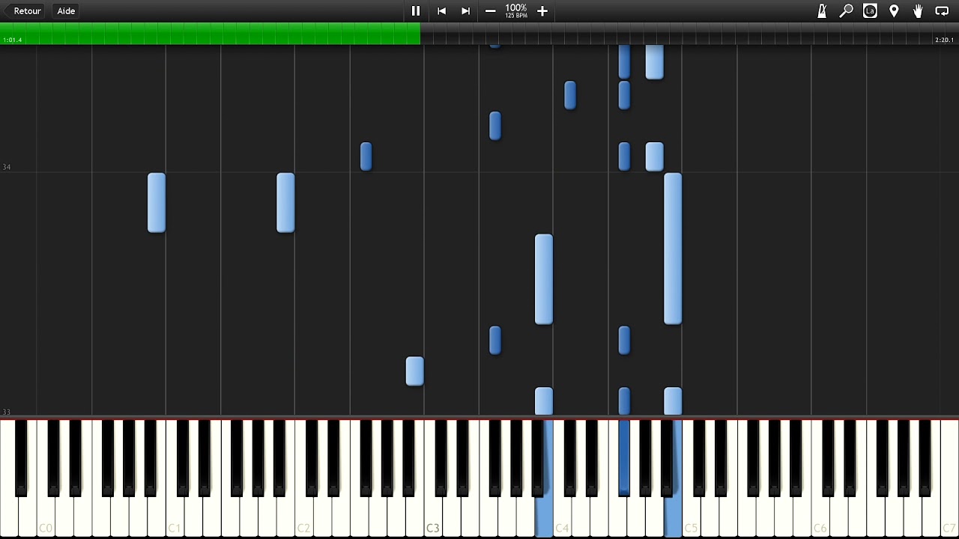This screenshot has width=959, height=539.
Task: Click the 100% 125 BPM speed readout
Action: pyautogui.click(x=515, y=10)
